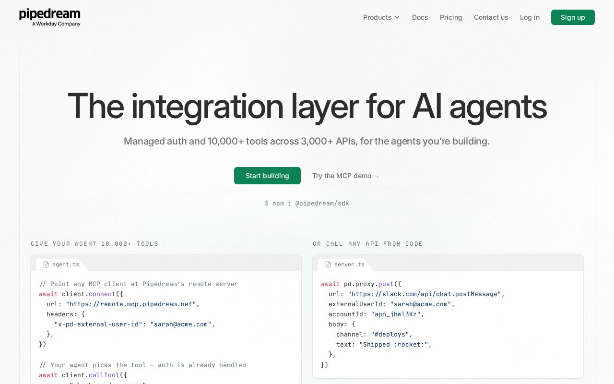The height and width of the screenshot is (384, 614).
Task: Select the agent.ts tab
Action: click(x=61, y=264)
